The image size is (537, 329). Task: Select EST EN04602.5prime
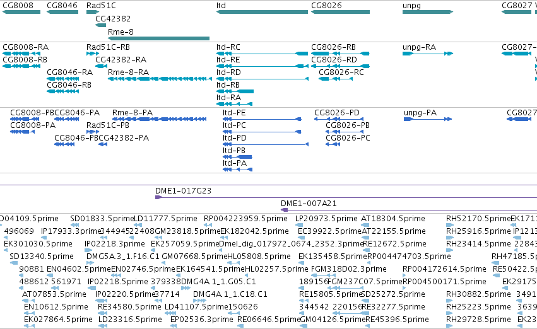coord(79,269)
